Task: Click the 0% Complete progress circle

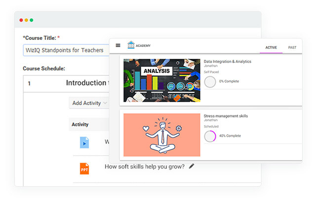Action: click(210, 81)
